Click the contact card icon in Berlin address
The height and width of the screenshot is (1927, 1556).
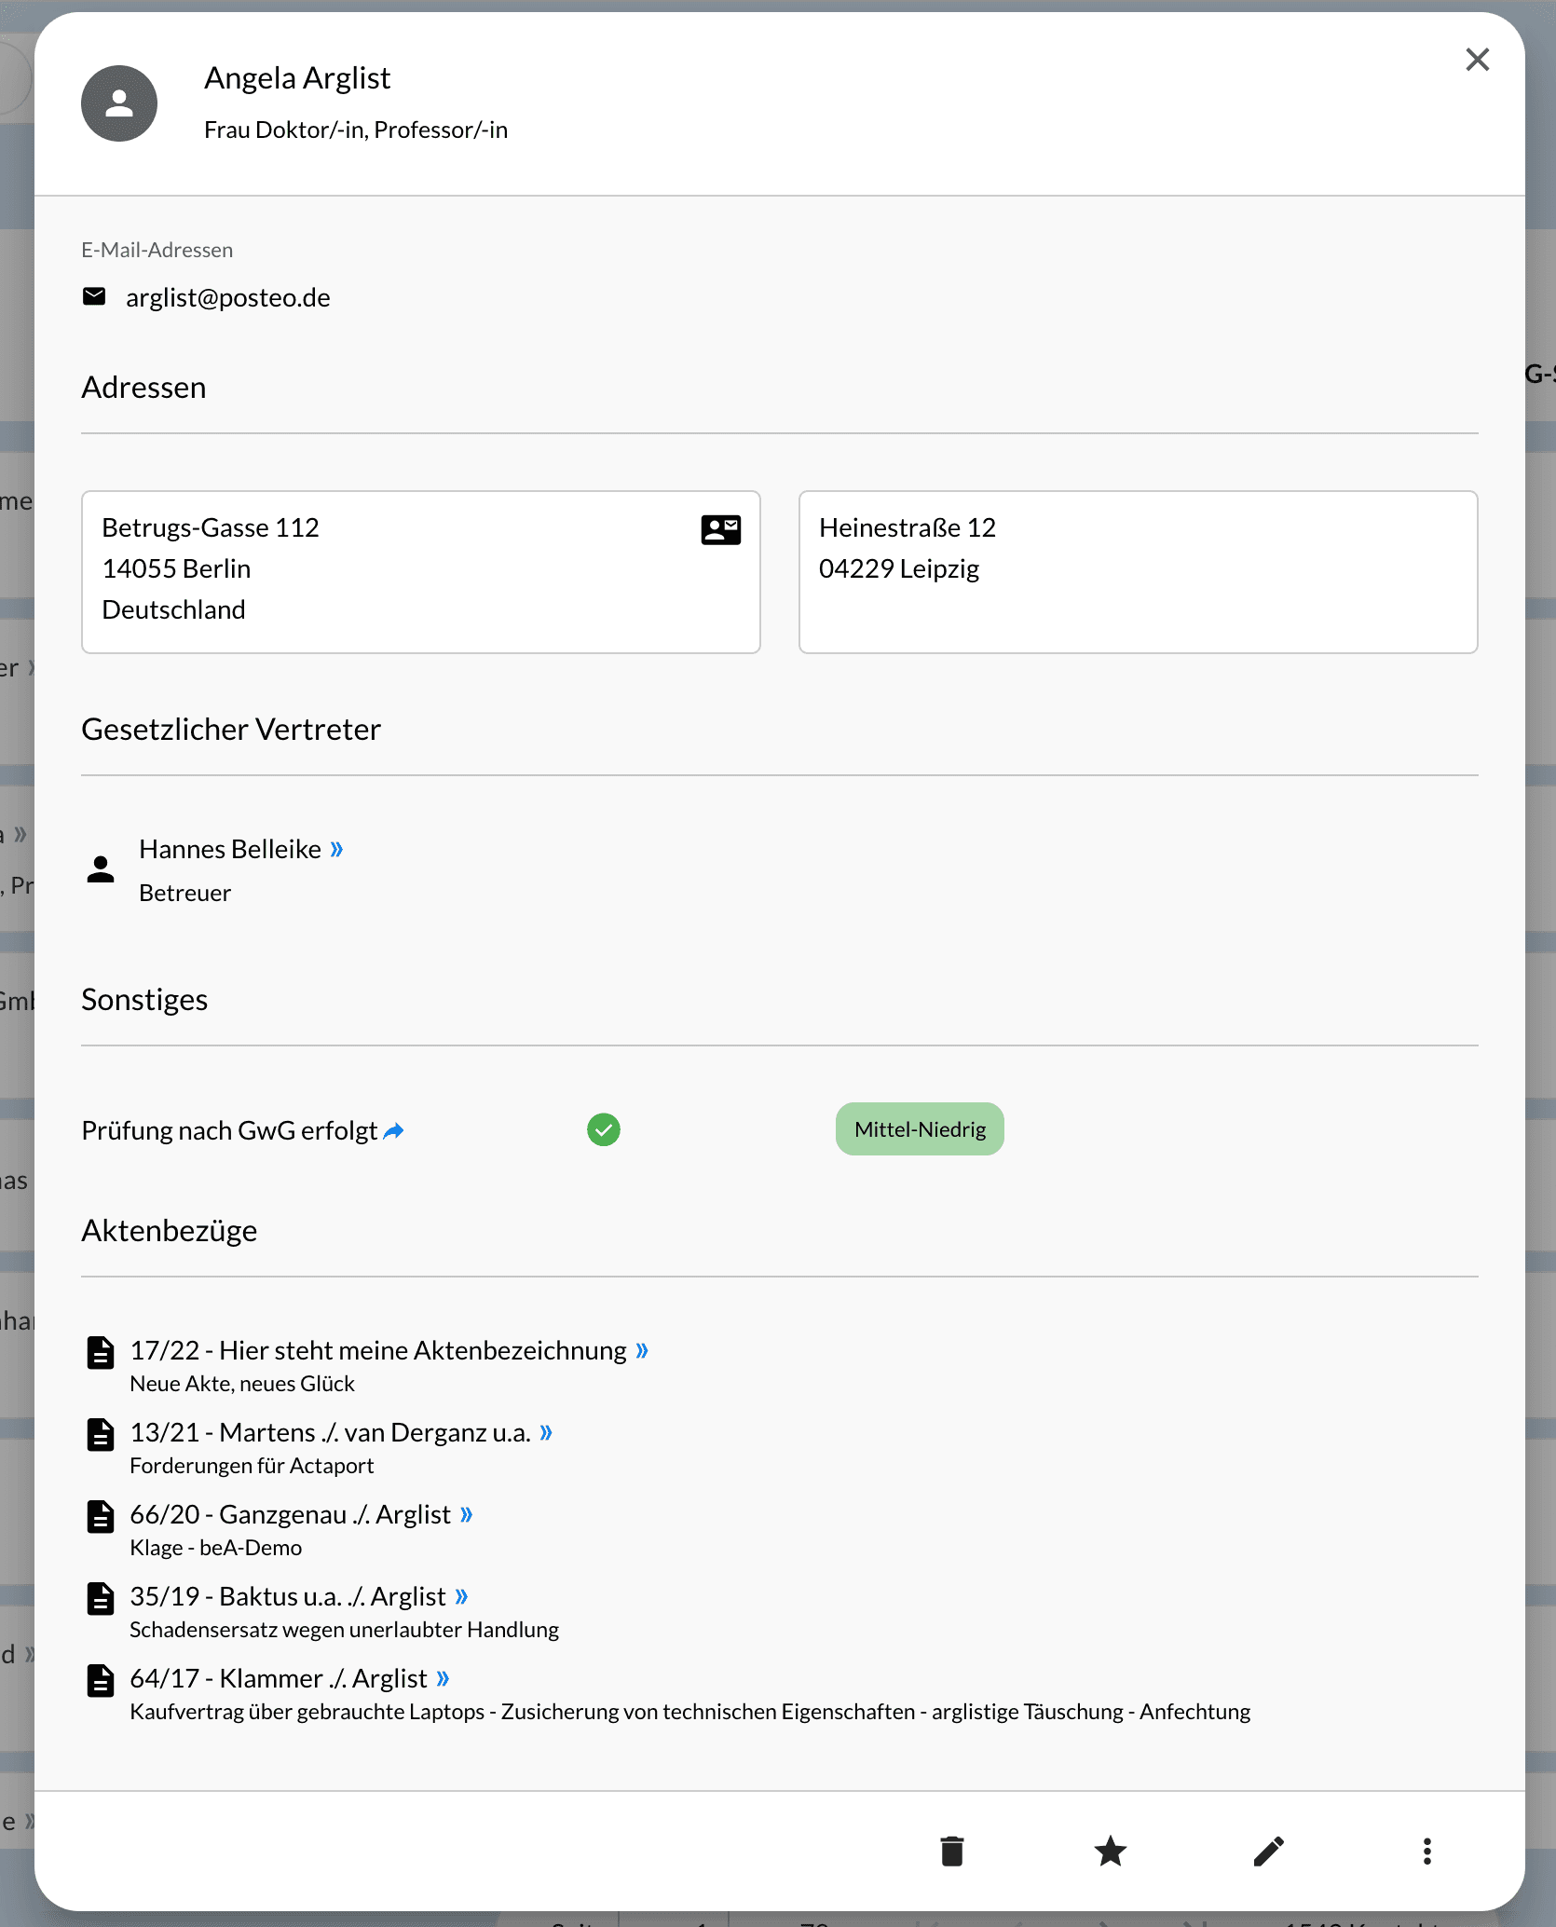pyautogui.click(x=720, y=530)
